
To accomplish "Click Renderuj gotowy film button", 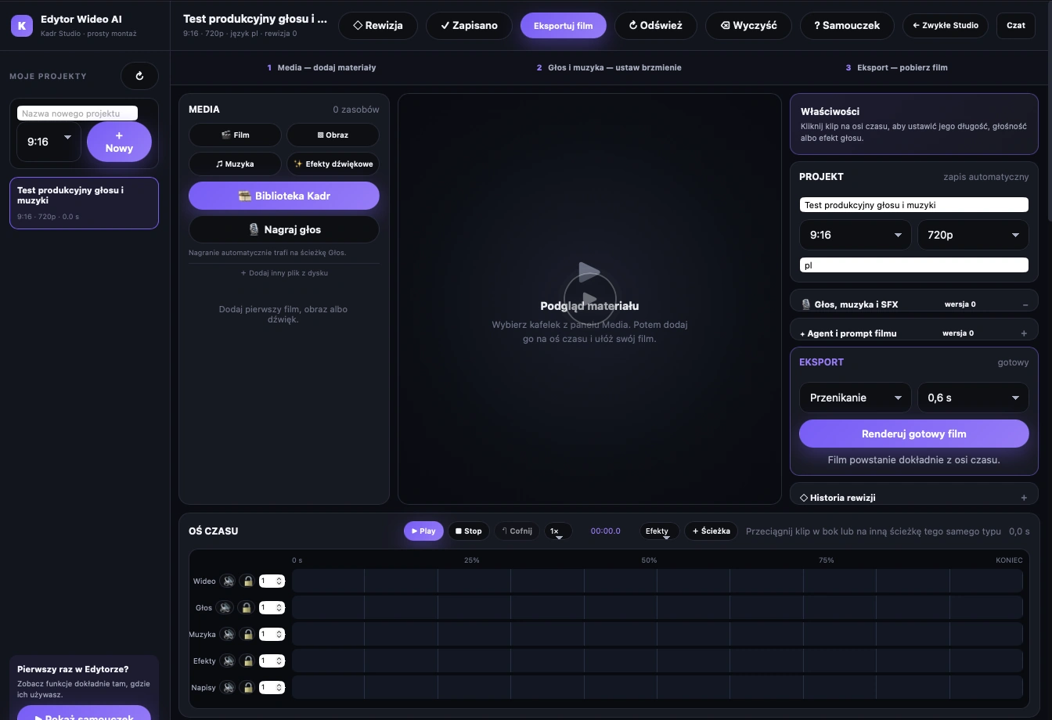I will click(x=913, y=434).
